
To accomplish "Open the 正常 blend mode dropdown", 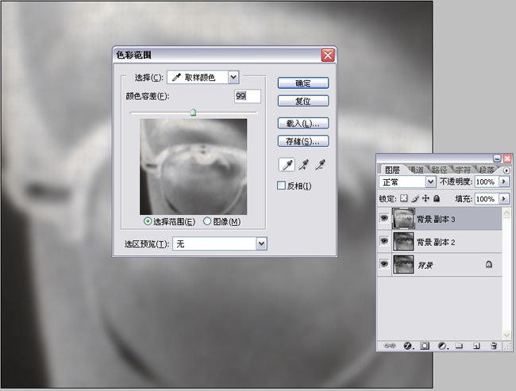I will [x=407, y=182].
